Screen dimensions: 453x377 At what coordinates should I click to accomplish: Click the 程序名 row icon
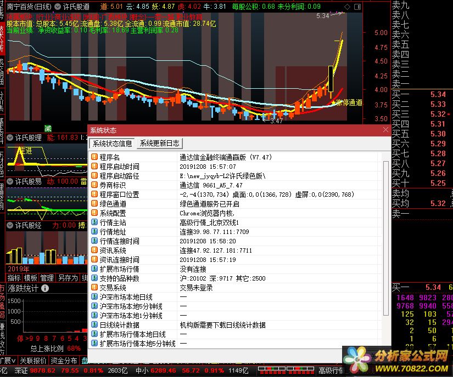[94, 157]
